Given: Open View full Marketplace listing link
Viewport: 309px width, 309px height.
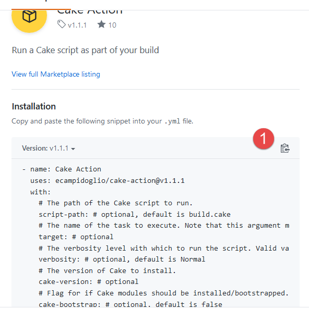Looking at the screenshot, I should [56, 75].
